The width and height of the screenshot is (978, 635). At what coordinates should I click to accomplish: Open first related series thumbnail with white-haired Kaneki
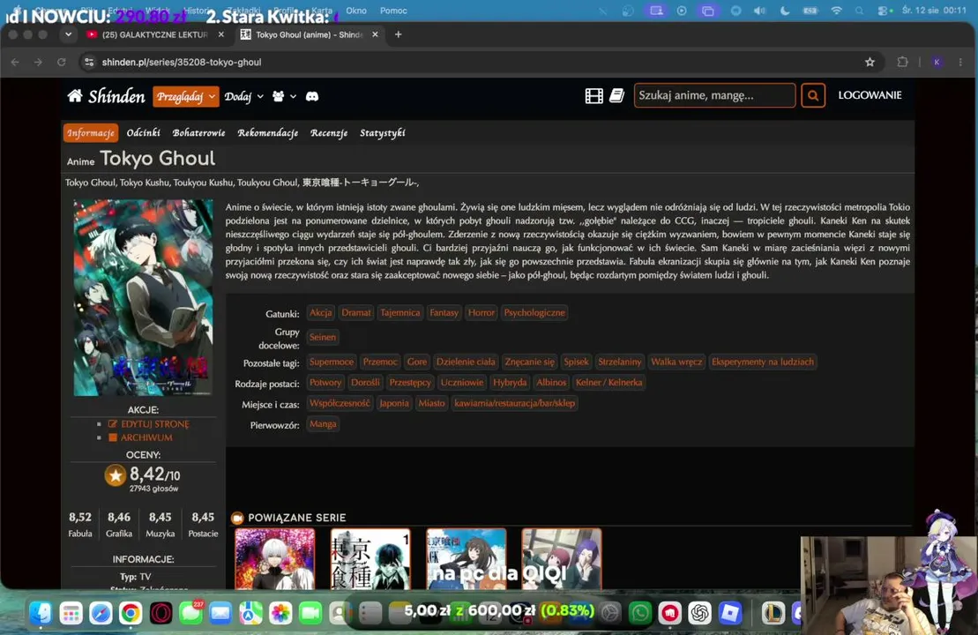tap(274, 559)
